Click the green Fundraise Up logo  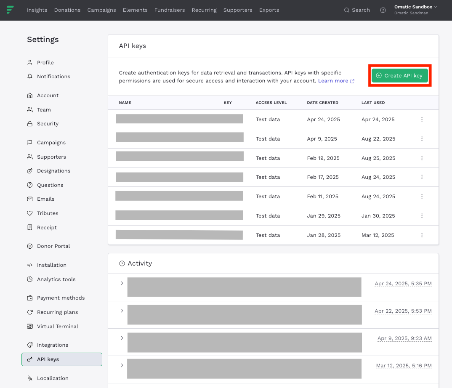point(10,10)
